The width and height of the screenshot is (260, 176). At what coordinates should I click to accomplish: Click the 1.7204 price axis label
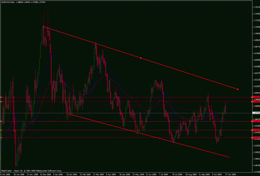257,27
